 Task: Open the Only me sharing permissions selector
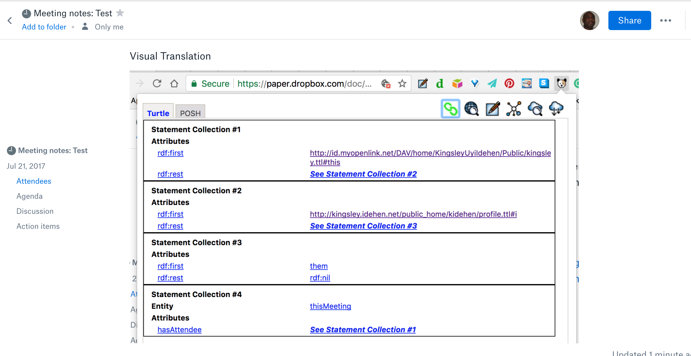(109, 27)
